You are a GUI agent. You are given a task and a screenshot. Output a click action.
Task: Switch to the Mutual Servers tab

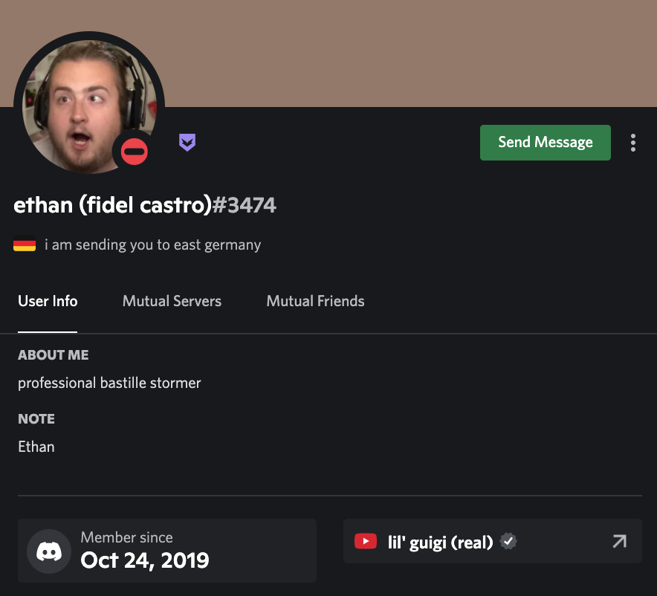[172, 301]
